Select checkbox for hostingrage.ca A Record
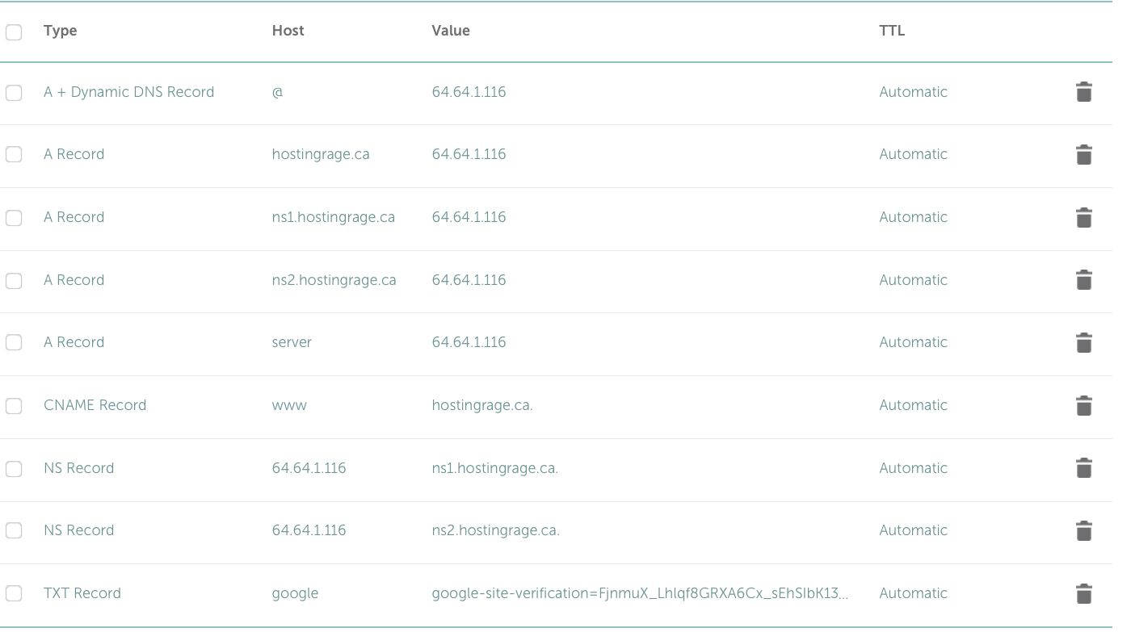This screenshot has height=632, width=1131. 14,155
